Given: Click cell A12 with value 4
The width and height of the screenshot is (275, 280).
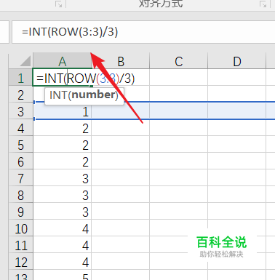Looking at the screenshot, I should 62,262.
